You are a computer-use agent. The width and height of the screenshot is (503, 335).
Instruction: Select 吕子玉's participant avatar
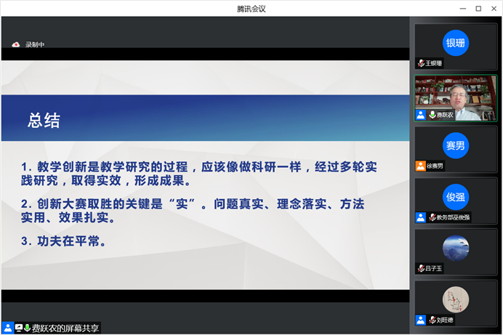click(456, 247)
